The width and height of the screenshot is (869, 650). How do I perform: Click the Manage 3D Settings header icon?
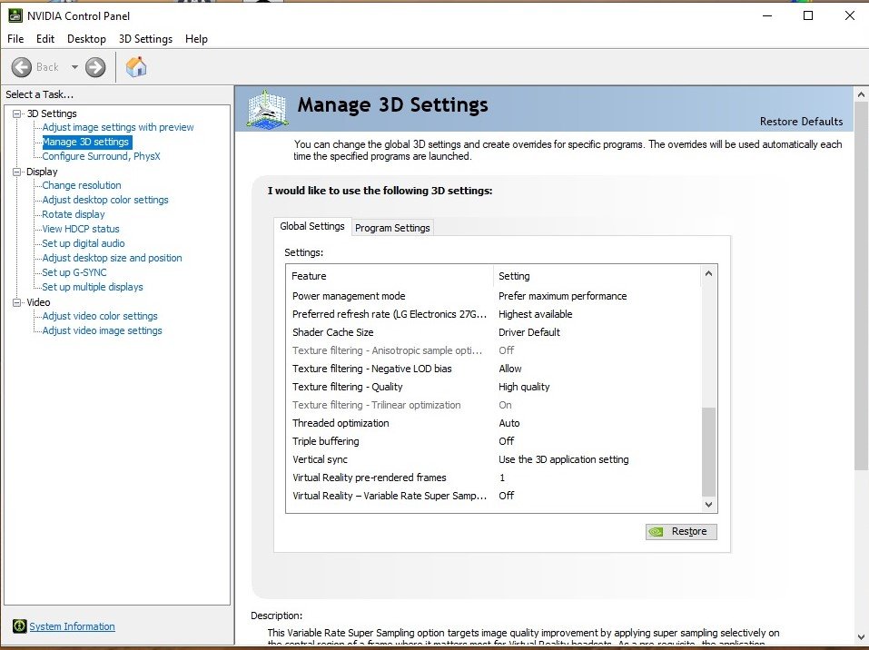coord(267,110)
